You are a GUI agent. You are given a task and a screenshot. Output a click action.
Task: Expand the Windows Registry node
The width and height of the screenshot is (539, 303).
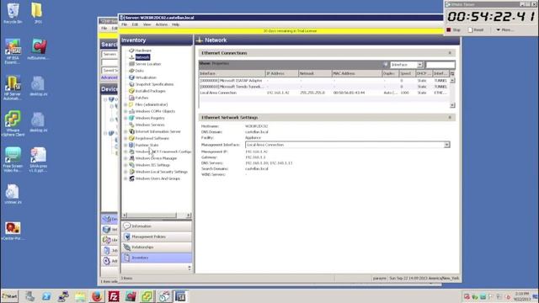point(125,118)
